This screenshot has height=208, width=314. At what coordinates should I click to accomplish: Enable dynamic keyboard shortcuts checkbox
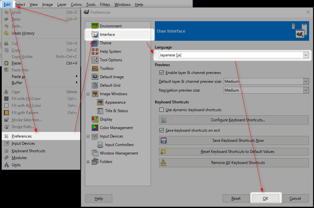tap(161, 110)
